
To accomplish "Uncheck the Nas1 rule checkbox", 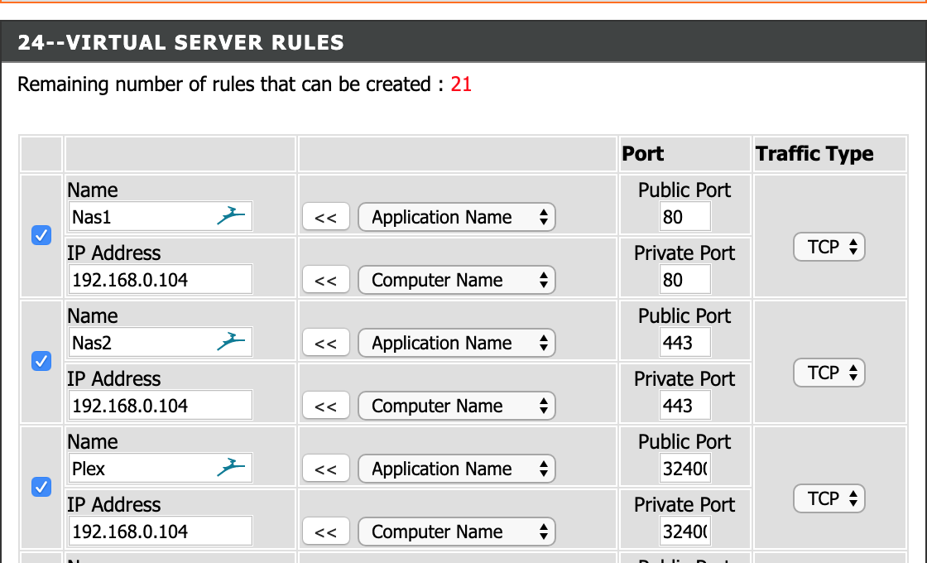I will (x=41, y=236).
